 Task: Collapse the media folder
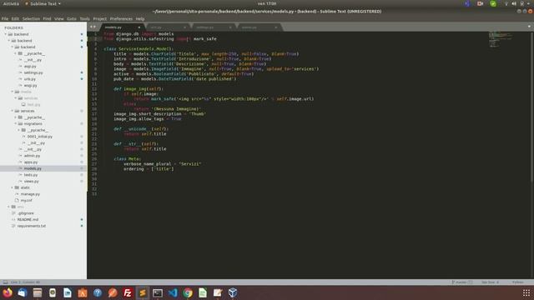click(x=13, y=92)
